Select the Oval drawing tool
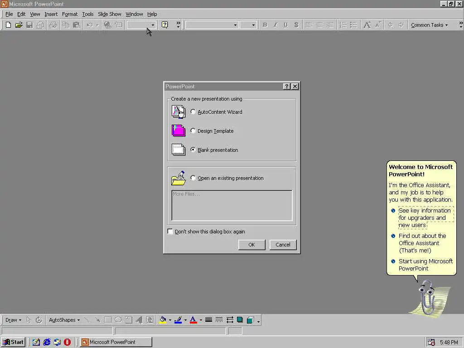 [118, 320]
